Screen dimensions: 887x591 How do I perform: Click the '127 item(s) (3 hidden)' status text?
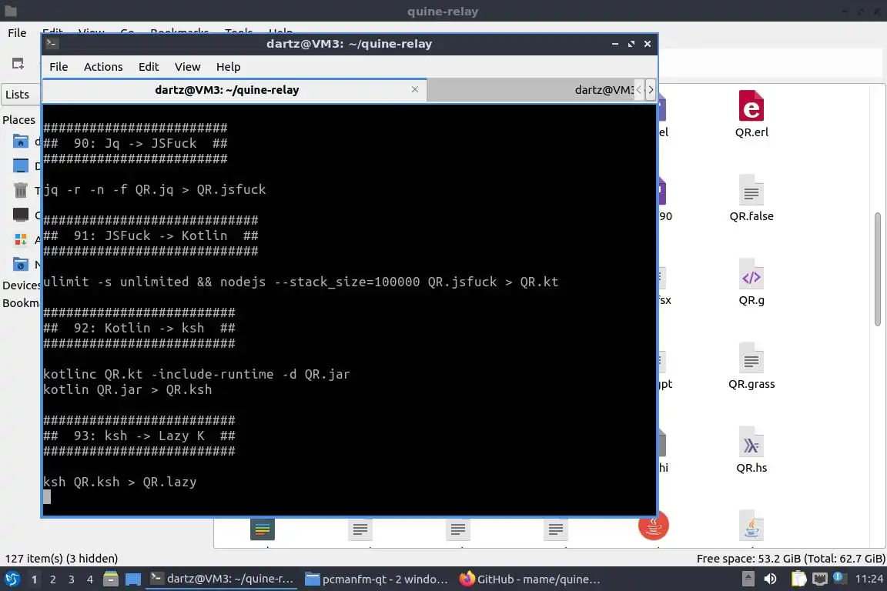coord(62,558)
